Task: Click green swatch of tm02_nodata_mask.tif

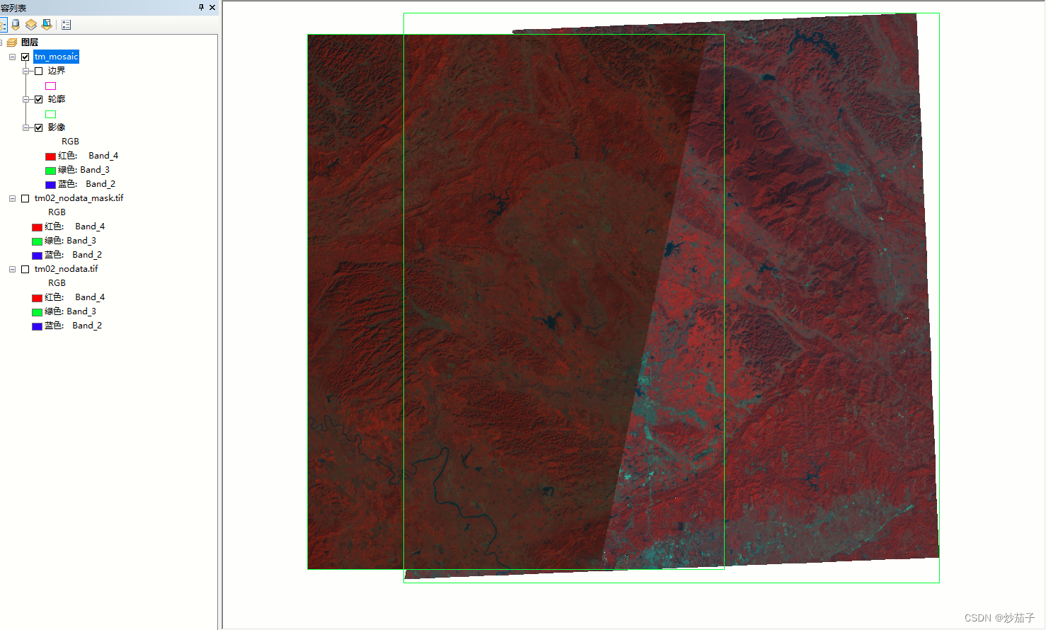Action: tap(37, 241)
